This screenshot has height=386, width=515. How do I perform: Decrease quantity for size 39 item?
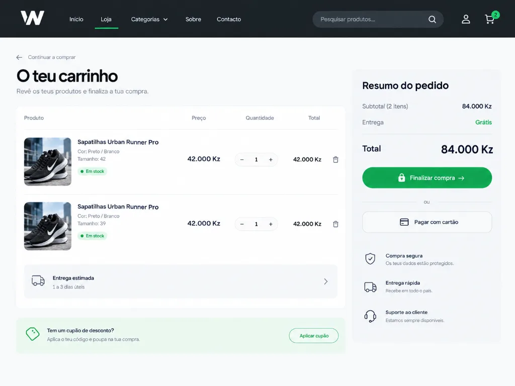tap(242, 224)
